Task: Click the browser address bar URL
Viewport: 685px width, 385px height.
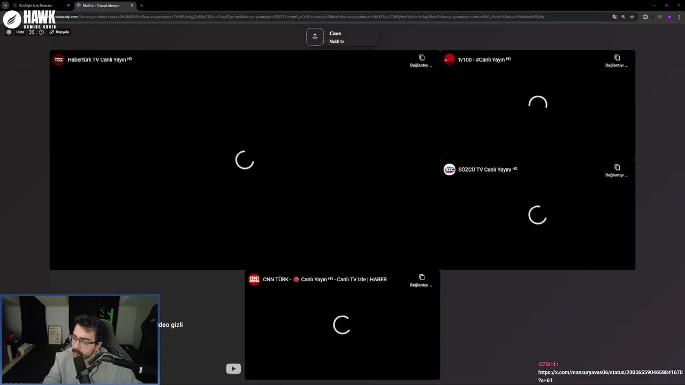Action: point(300,17)
